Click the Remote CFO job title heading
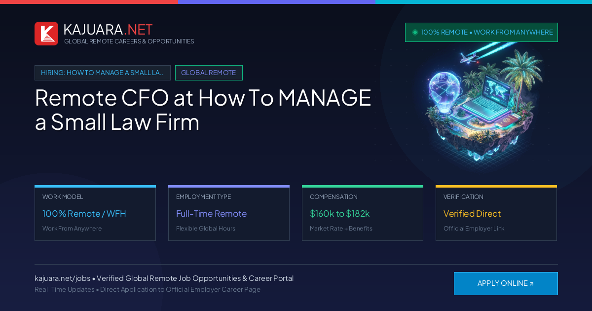The width and height of the screenshot is (592, 311). pyautogui.click(x=203, y=110)
